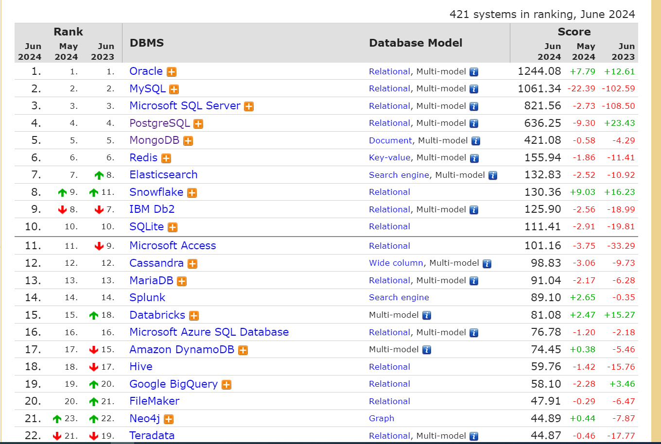
Task: Click the multi-model info icon in Oracle row
Action: coord(474,72)
